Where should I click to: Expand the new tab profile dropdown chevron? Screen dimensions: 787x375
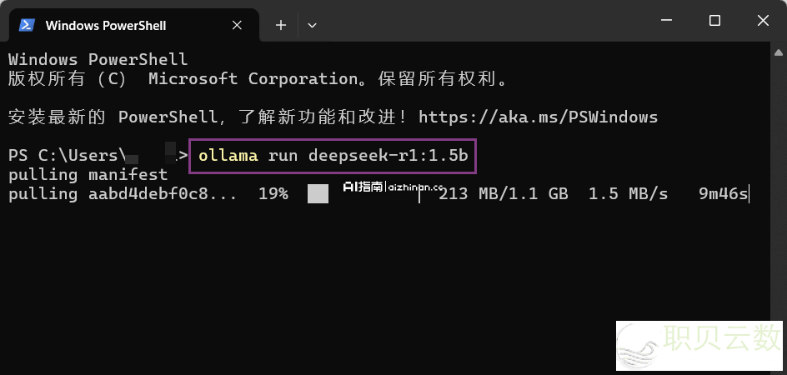[x=312, y=25]
